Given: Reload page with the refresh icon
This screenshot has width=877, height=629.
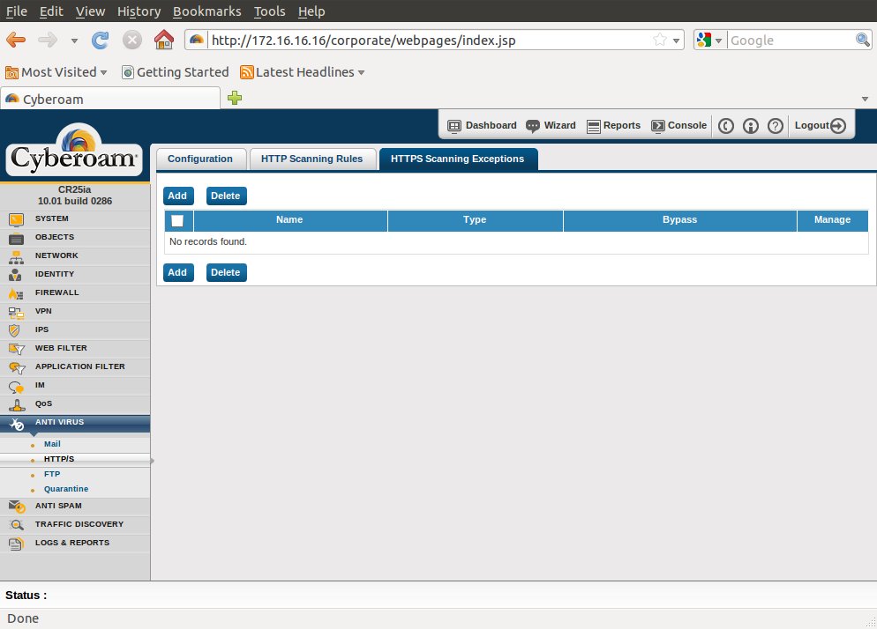Looking at the screenshot, I should [x=100, y=41].
